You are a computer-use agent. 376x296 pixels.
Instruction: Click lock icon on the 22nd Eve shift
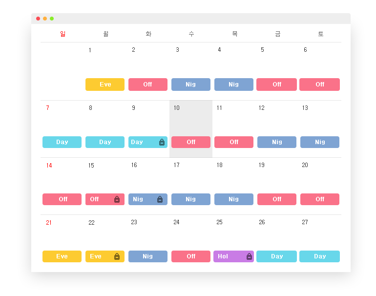point(117,256)
